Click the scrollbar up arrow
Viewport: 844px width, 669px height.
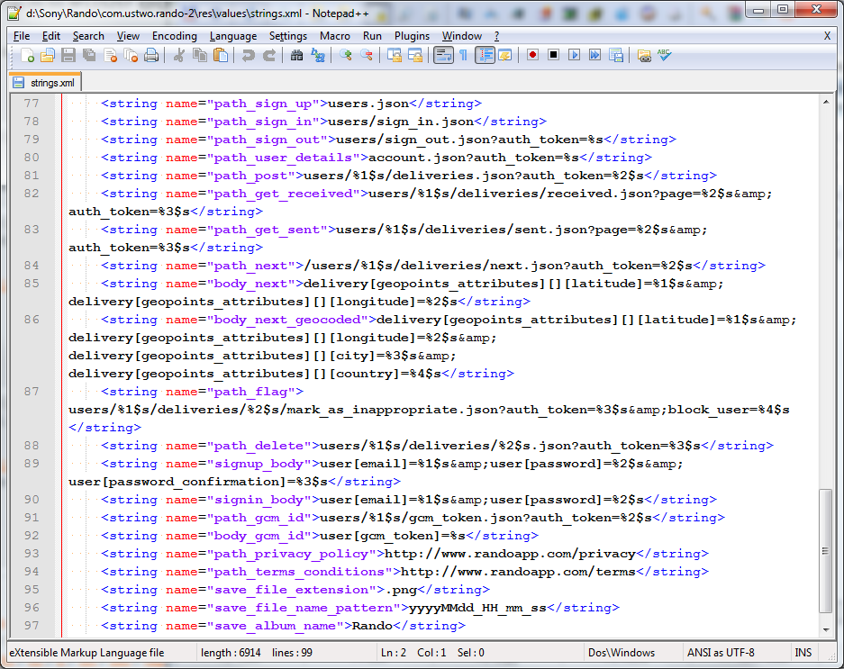pyautogui.click(x=826, y=102)
